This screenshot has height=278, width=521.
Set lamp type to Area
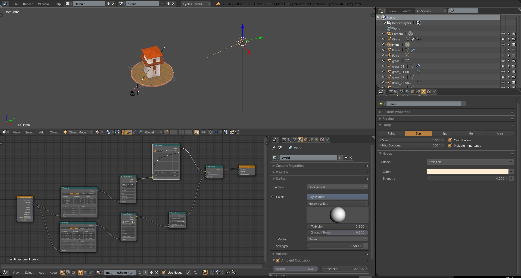pyautogui.click(x=500, y=133)
